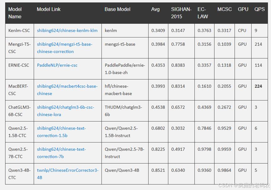Click Avg value 0.6802
The height and width of the screenshot is (190, 271).
(x=158, y=128)
